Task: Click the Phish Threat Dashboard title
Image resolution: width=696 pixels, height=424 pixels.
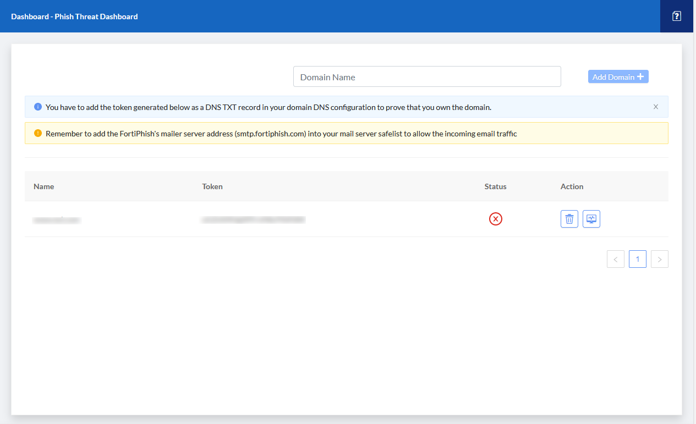Action: 74,16
